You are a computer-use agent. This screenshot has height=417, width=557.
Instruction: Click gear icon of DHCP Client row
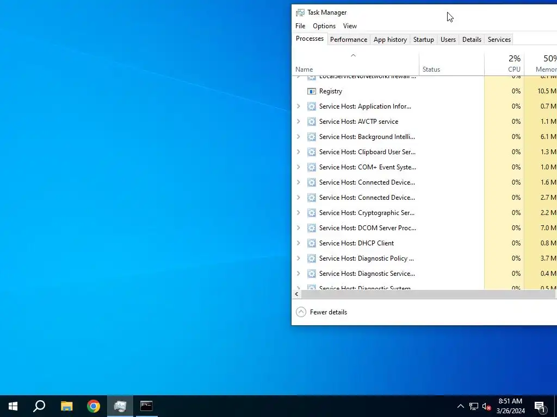312,243
